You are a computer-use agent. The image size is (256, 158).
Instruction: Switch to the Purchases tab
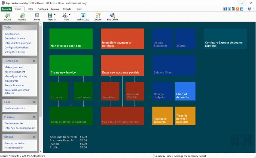pyautogui.click(x=42, y=9)
